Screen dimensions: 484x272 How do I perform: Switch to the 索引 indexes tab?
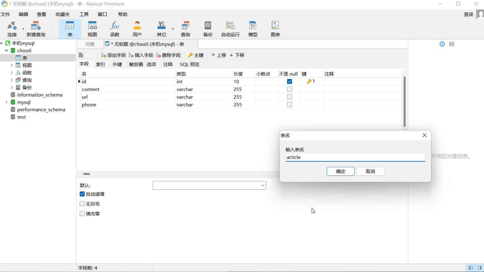coord(101,64)
